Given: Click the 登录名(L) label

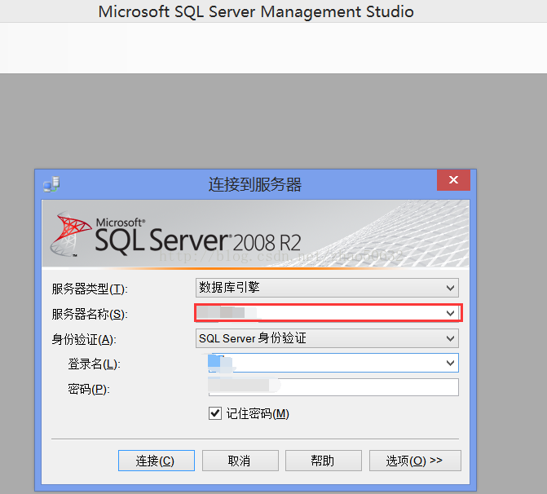Looking at the screenshot, I should 94,364.
